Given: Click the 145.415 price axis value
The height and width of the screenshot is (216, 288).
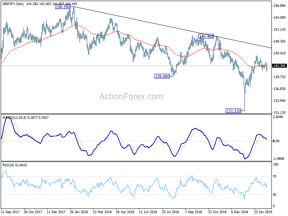Looking at the screenshot, I should pyautogui.click(x=280, y=53).
